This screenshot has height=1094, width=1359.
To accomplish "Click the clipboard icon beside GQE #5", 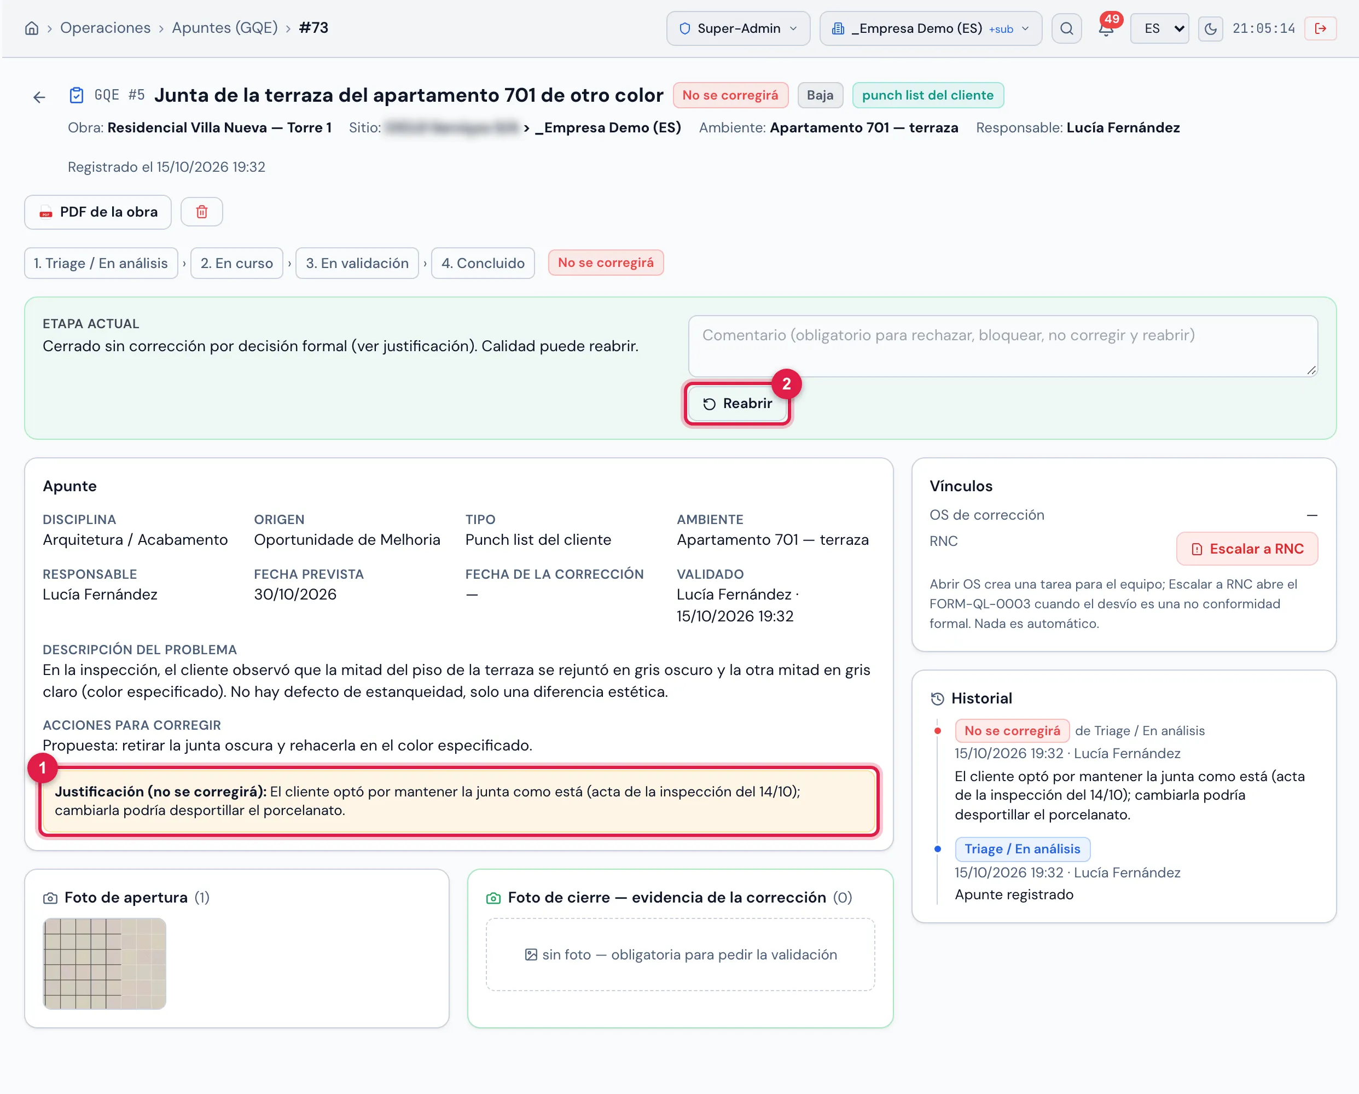I will (76, 95).
